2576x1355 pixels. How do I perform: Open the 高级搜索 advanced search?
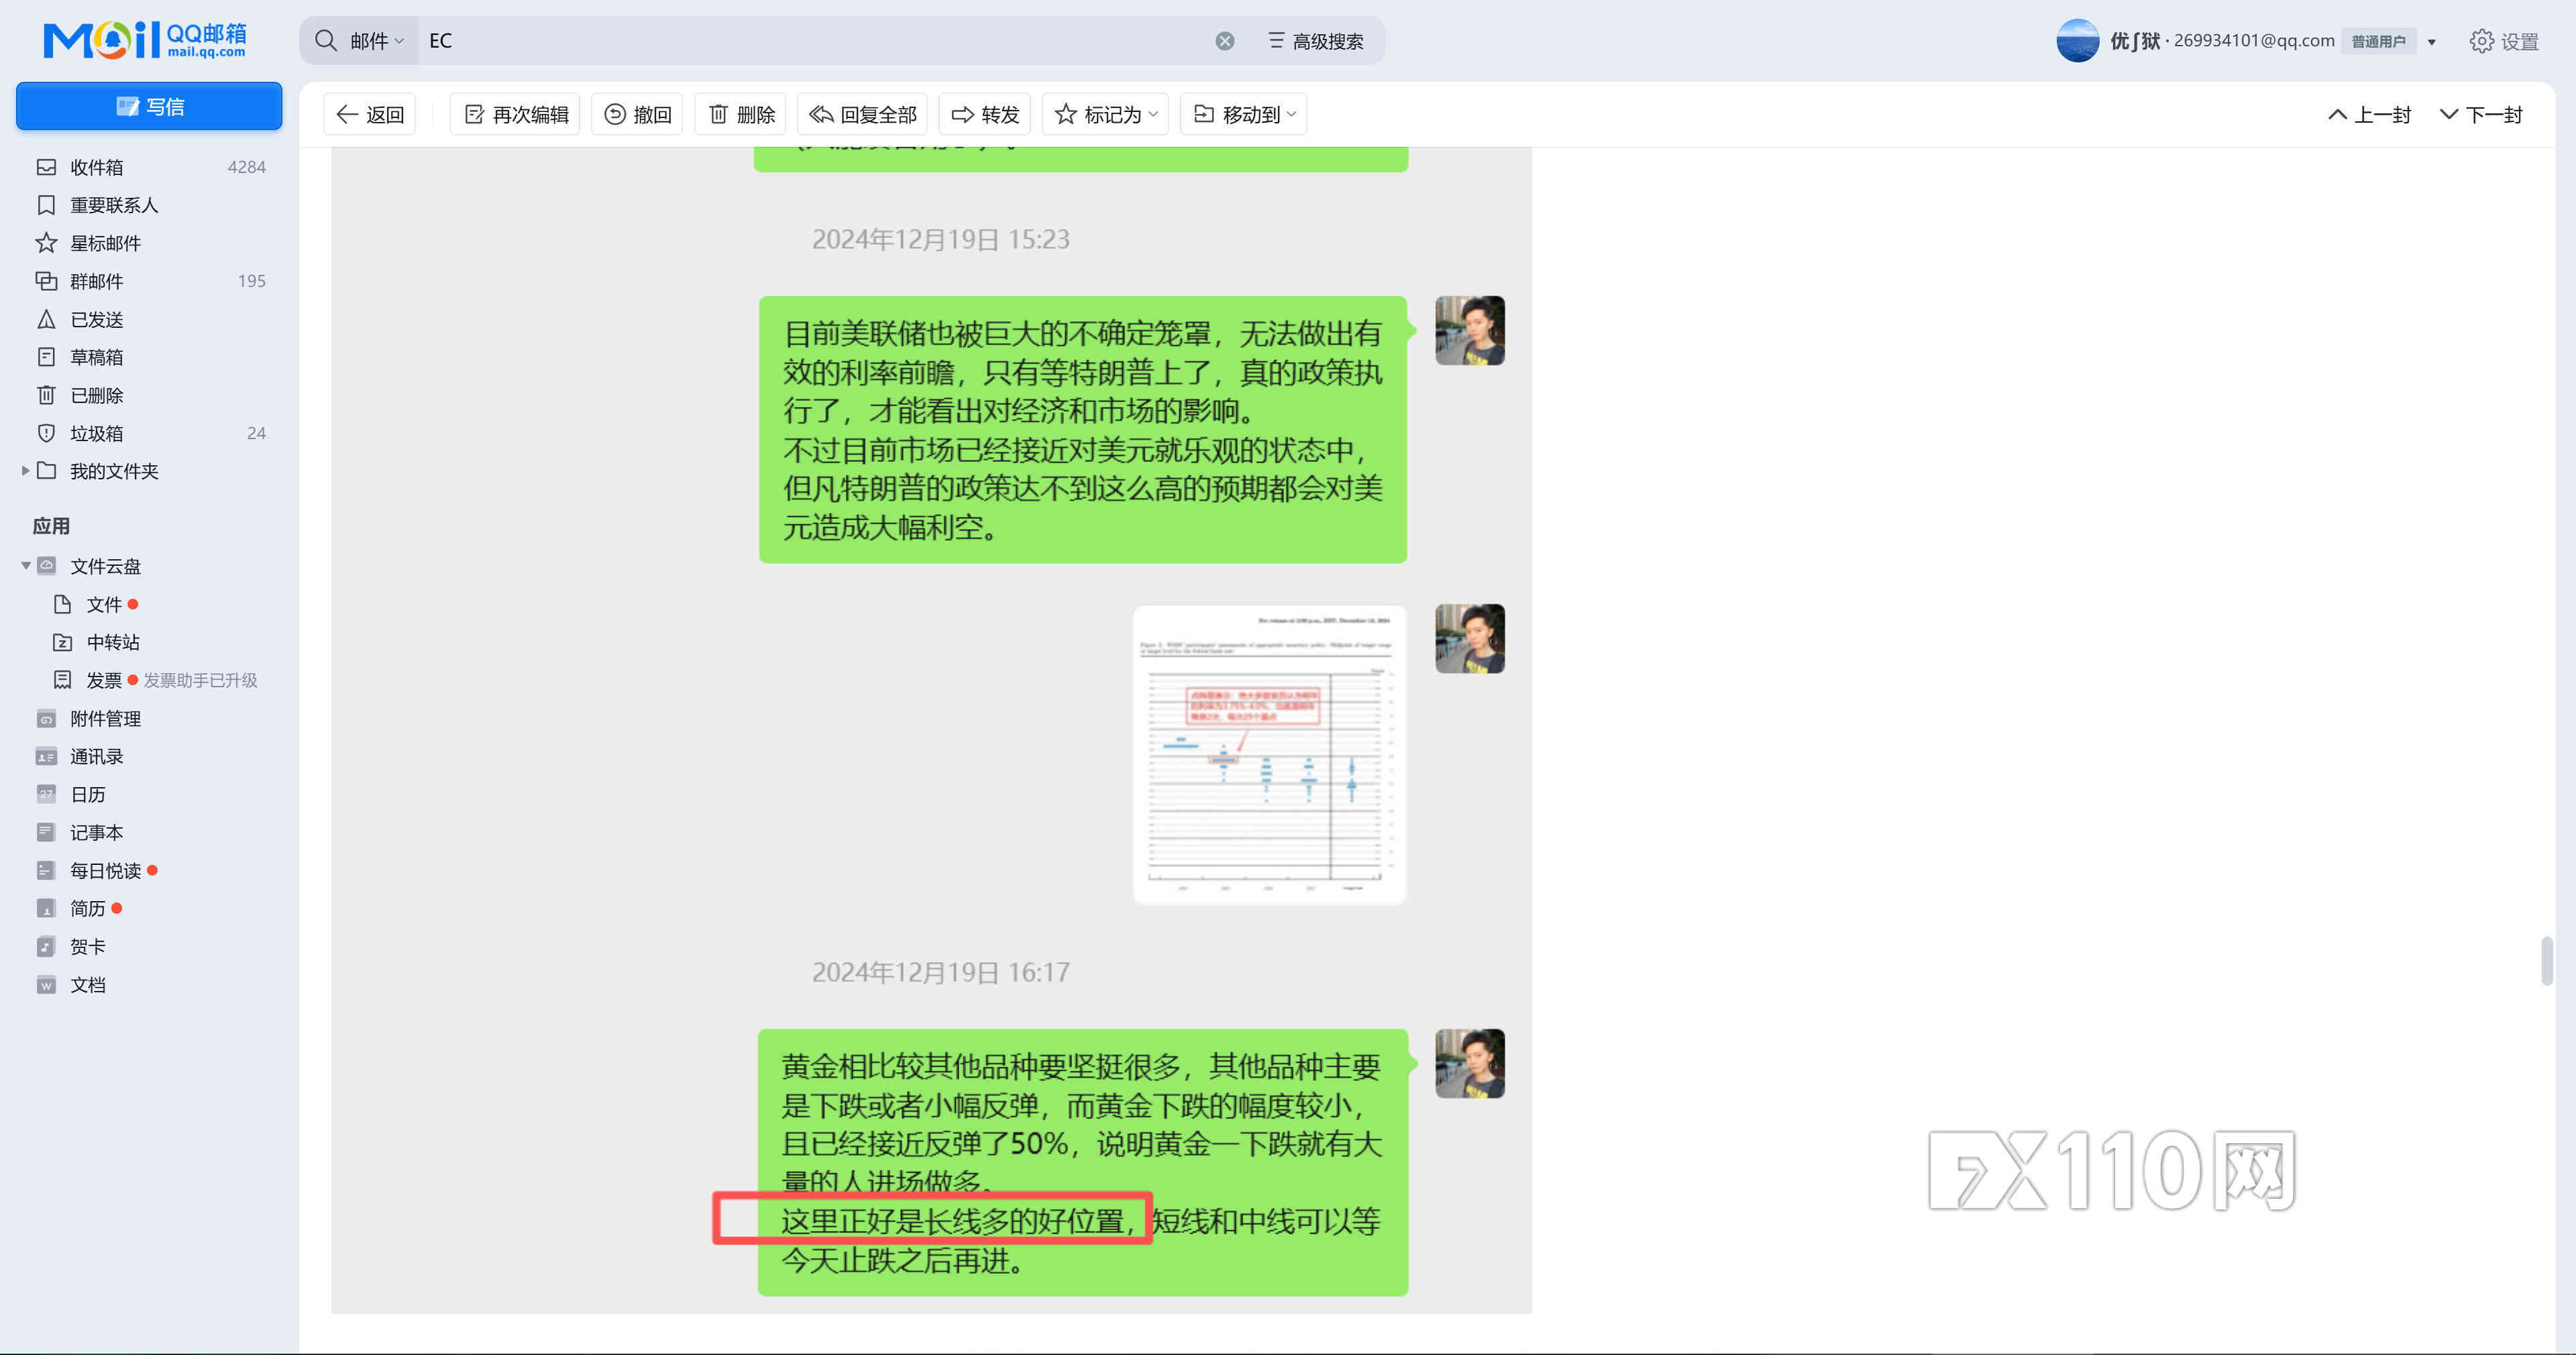1316,41
